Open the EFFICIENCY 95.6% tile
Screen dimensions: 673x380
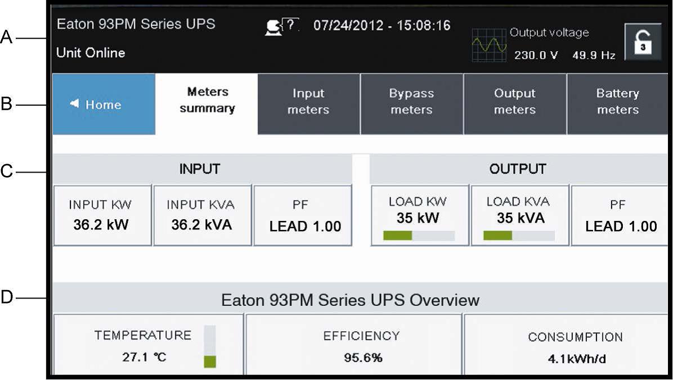click(x=354, y=344)
